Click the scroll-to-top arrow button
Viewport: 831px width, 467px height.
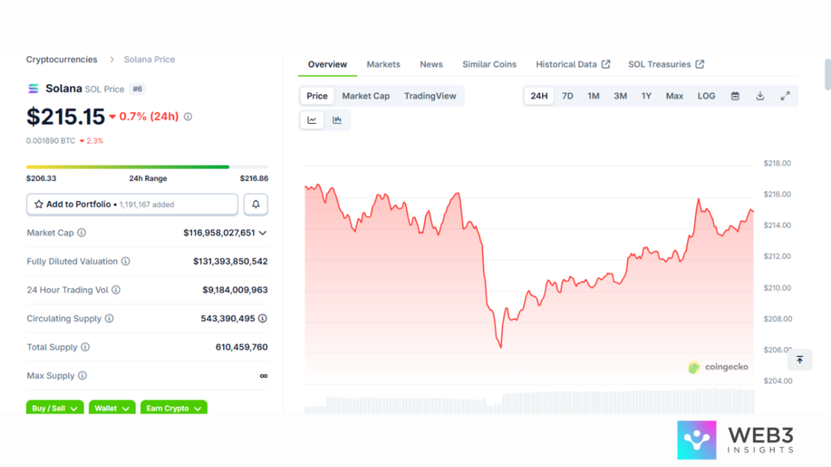click(x=799, y=360)
